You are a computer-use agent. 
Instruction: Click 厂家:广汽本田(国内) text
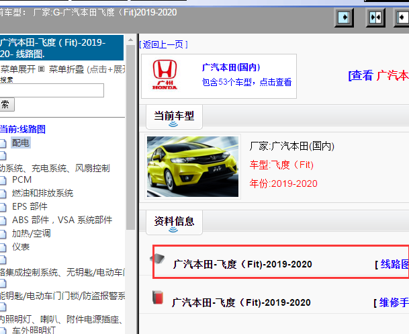tap(292, 146)
